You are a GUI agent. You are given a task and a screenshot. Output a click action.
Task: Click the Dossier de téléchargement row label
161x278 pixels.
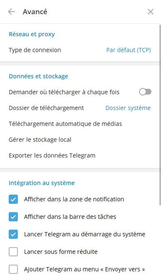tap(46, 108)
